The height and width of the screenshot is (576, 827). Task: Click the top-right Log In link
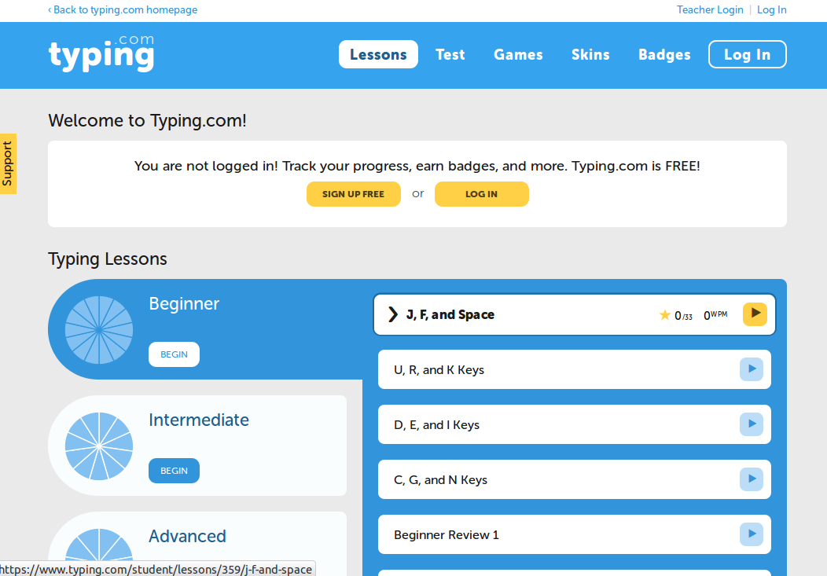pyautogui.click(x=772, y=10)
